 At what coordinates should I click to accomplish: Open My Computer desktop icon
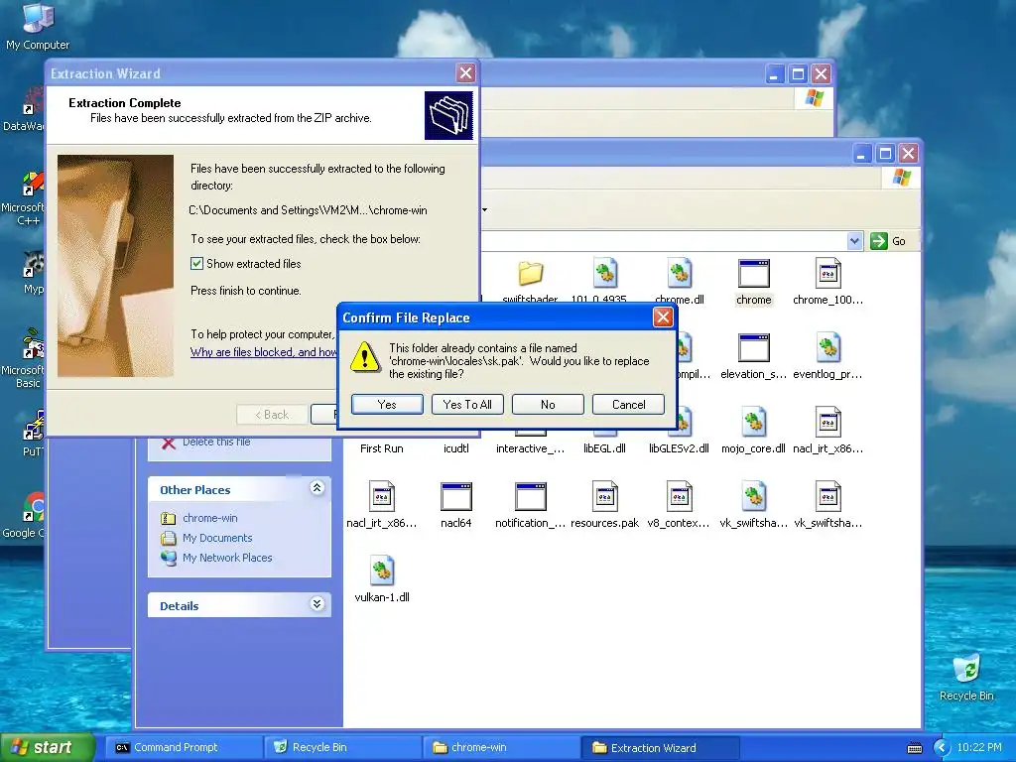(38, 26)
